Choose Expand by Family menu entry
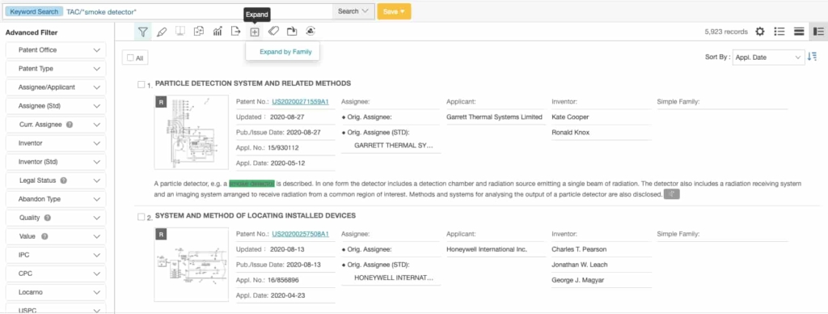 (x=285, y=52)
